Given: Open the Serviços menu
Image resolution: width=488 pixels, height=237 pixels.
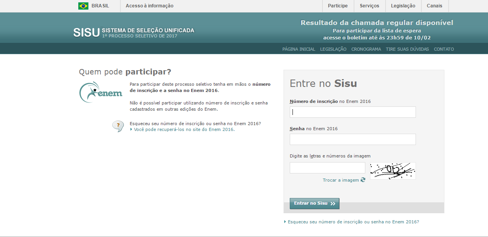Looking at the screenshot, I should pyautogui.click(x=369, y=6).
